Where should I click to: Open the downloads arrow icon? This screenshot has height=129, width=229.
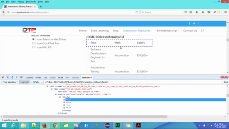pos(197,12)
